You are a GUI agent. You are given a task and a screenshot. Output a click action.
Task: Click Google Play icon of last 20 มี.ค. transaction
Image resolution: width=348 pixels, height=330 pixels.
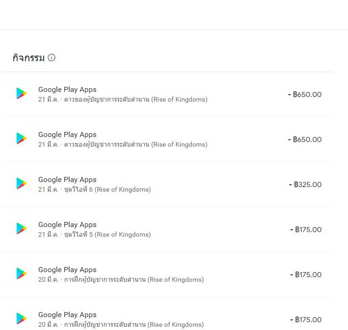point(22,319)
